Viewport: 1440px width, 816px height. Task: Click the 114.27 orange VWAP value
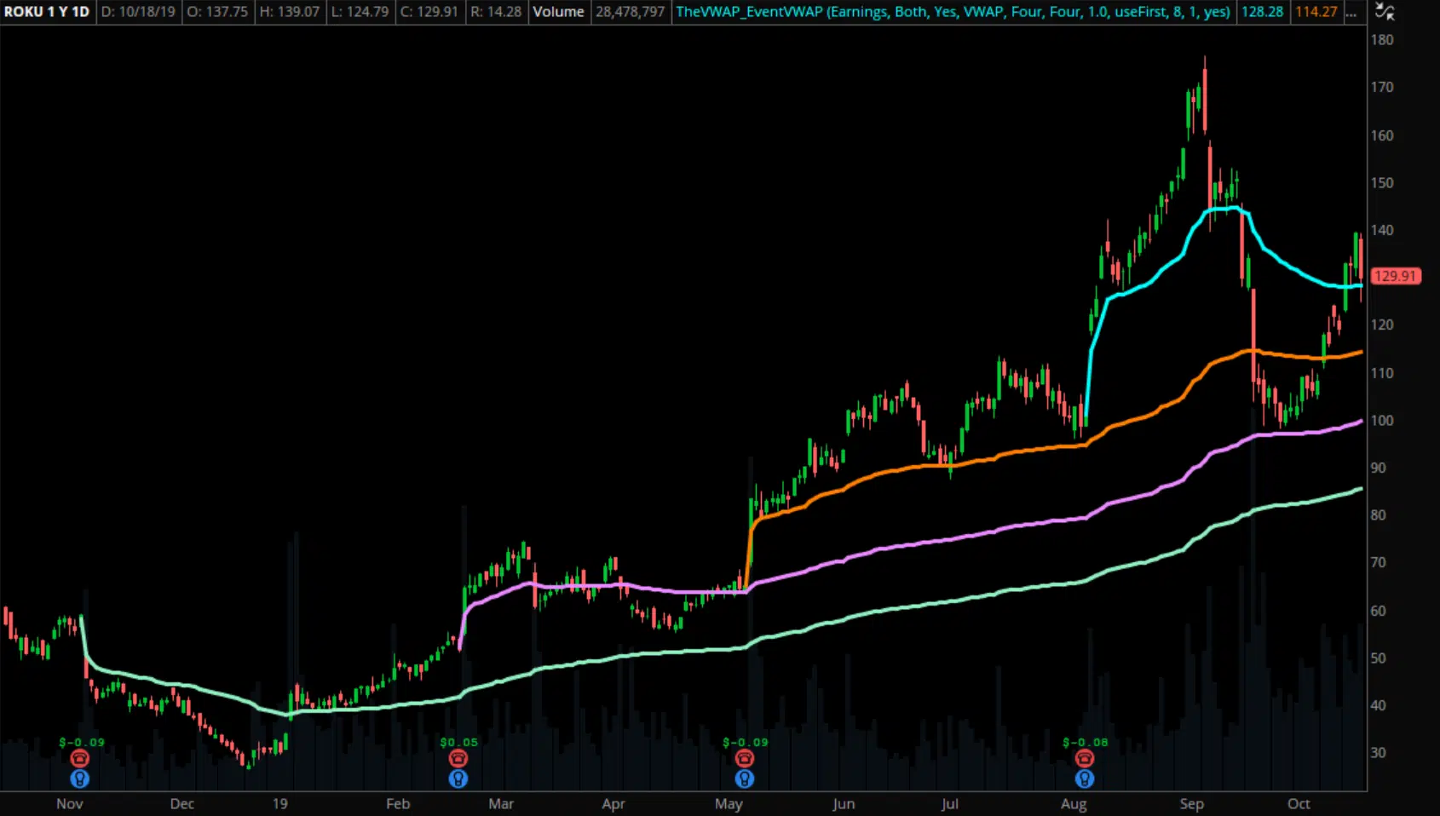coord(1316,12)
